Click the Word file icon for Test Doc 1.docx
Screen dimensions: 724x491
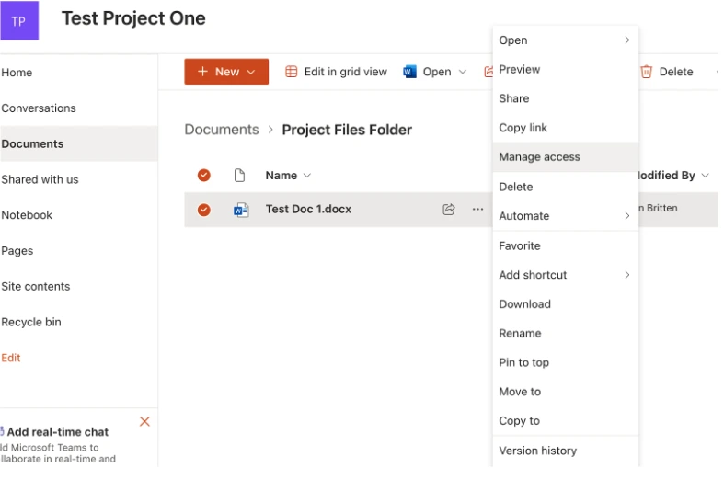pos(241,210)
